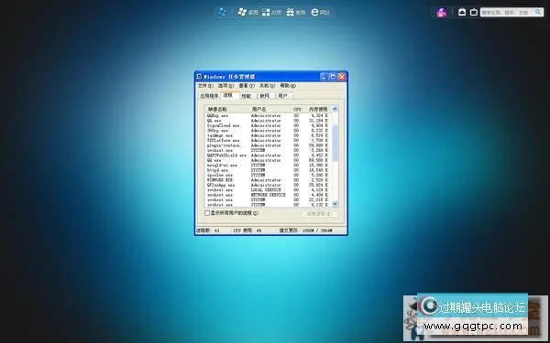
Task: Select the QQPCWebShield.exe process row
Action: tap(268, 155)
